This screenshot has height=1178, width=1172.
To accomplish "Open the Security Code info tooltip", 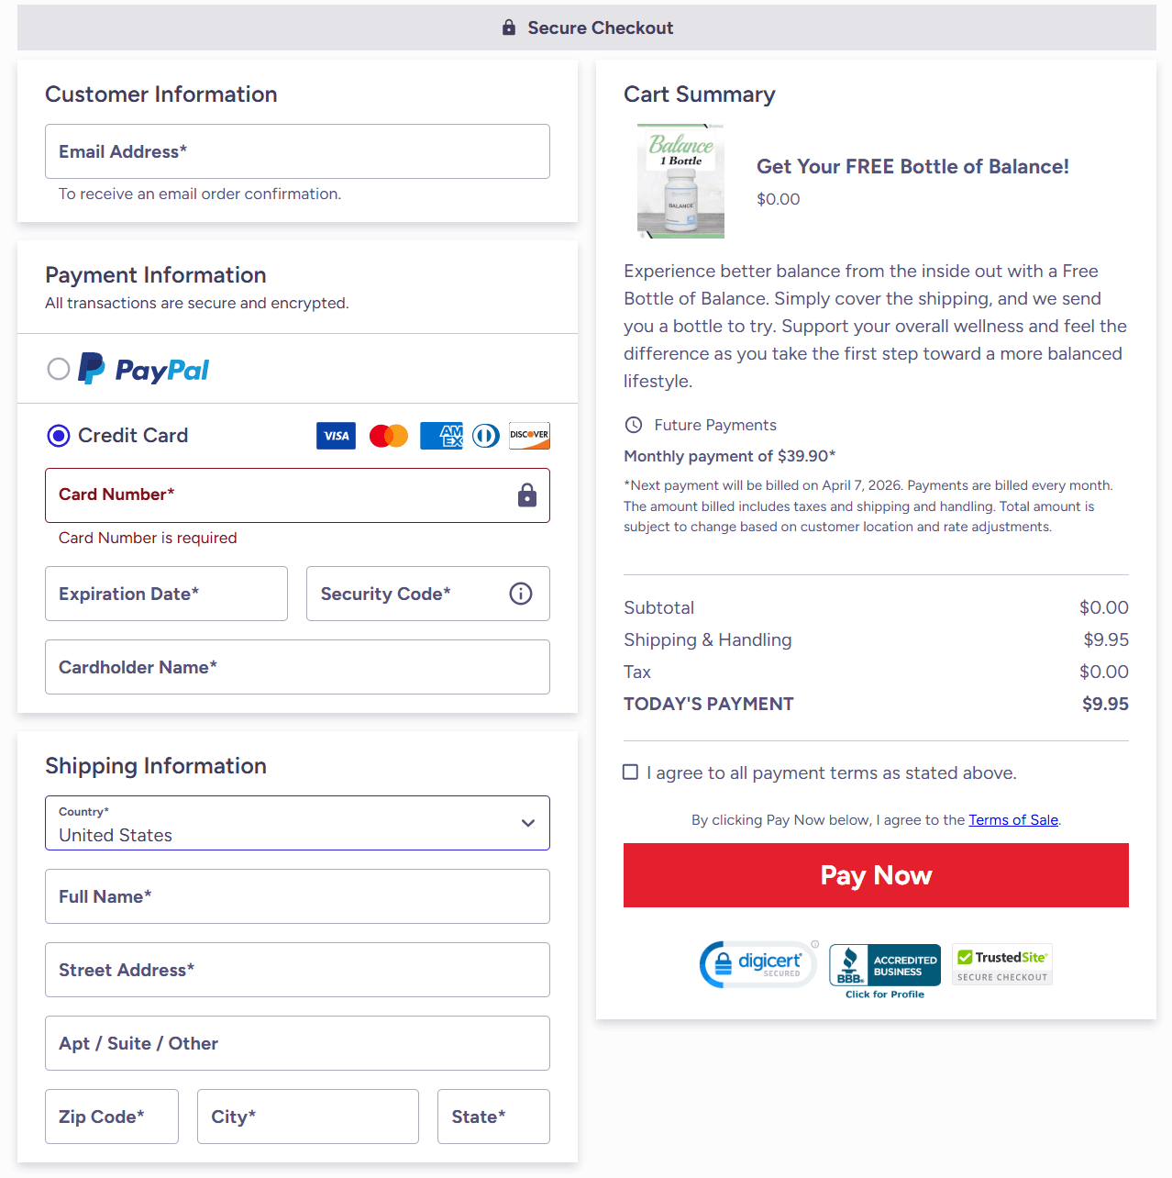I will (x=520, y=594).
